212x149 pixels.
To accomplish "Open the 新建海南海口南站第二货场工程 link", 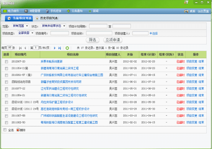I will pyautogui.click(x=60, y=68).
